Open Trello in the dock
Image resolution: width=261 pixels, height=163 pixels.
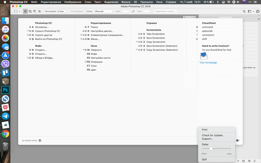[5, 73]
